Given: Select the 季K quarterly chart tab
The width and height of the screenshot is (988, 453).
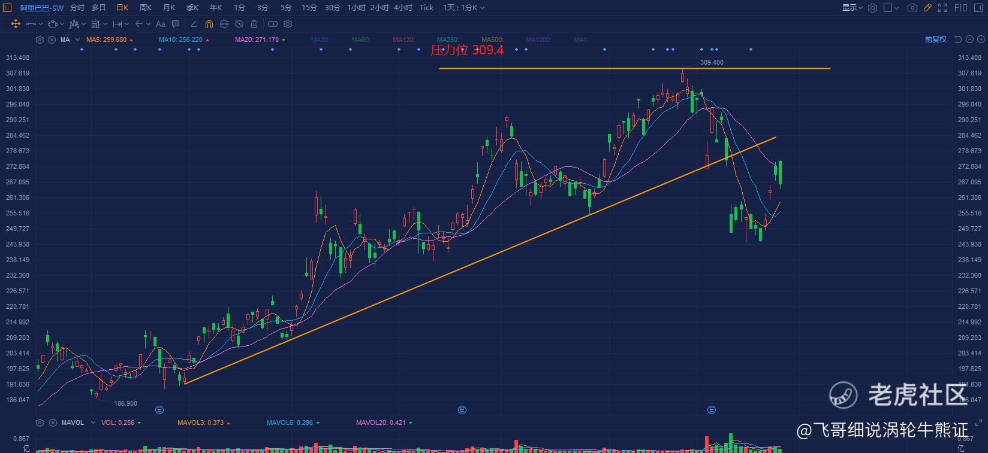Looking at the screenshot, I should pyautogui.click(x=192, y=8).
